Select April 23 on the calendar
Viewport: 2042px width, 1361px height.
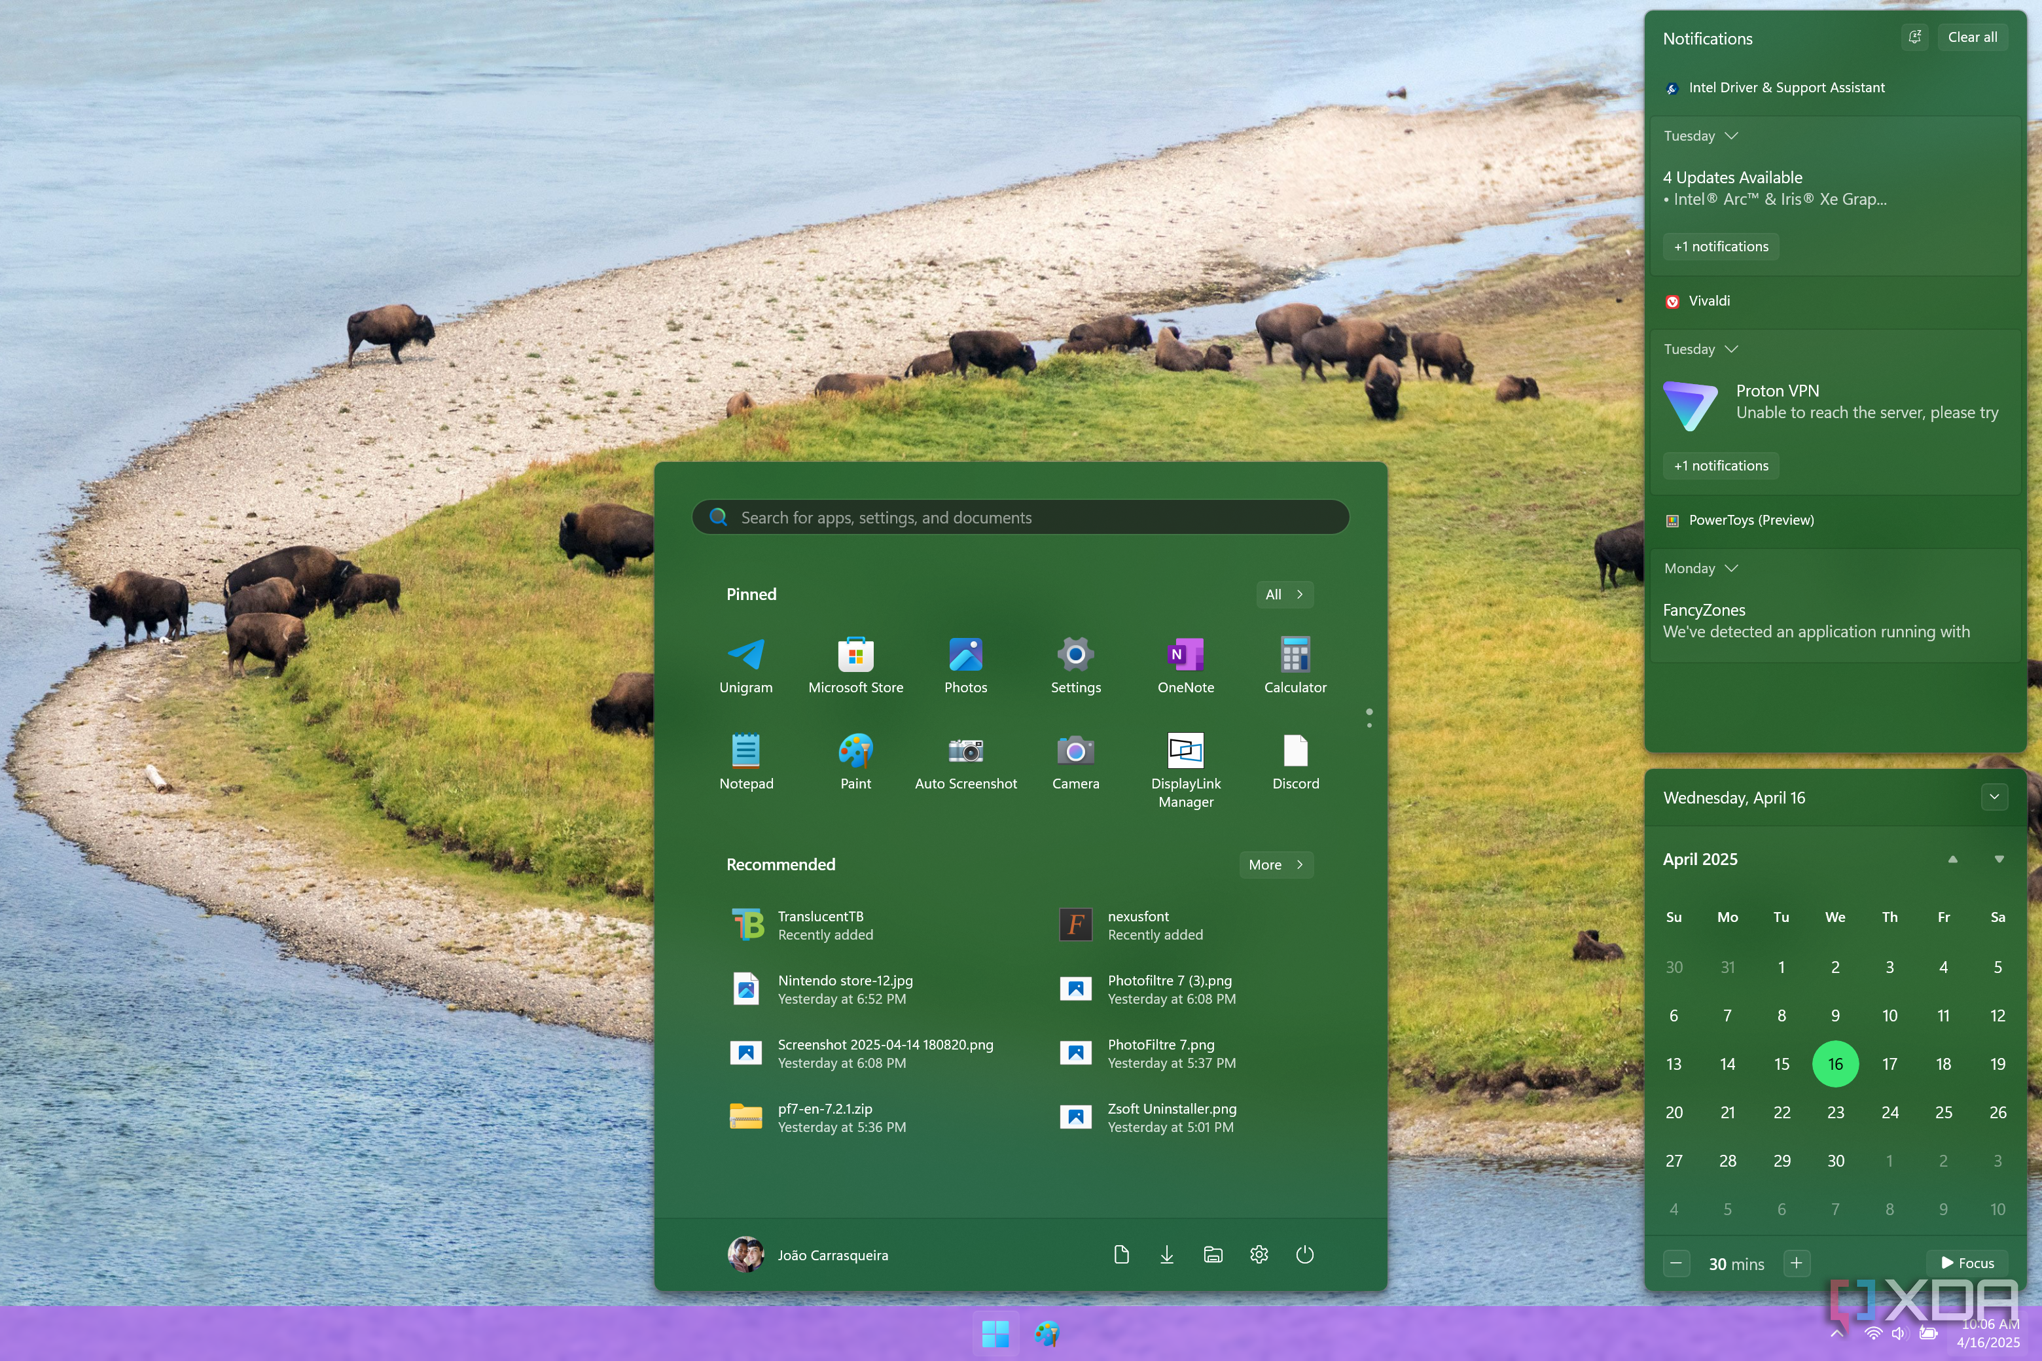[x=1835, y=1112]
